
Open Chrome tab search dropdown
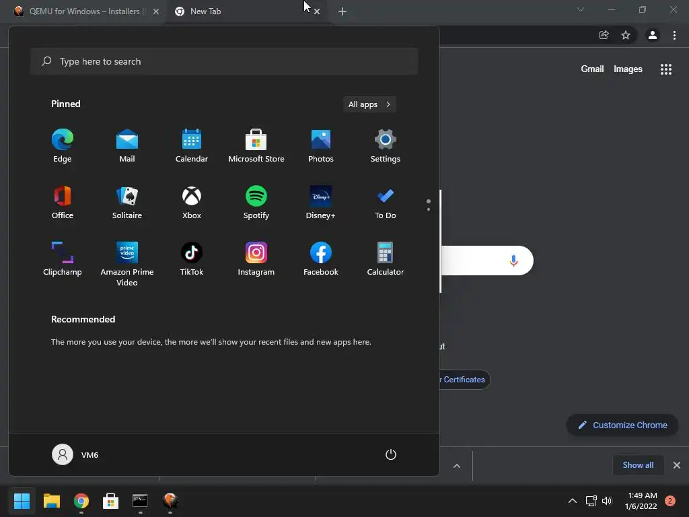581,9
